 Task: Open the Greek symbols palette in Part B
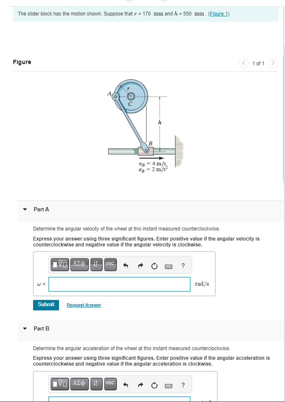click(79, 384)
